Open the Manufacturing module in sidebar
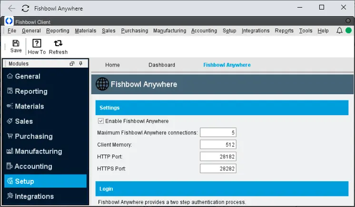 click(x=45, y=151)
